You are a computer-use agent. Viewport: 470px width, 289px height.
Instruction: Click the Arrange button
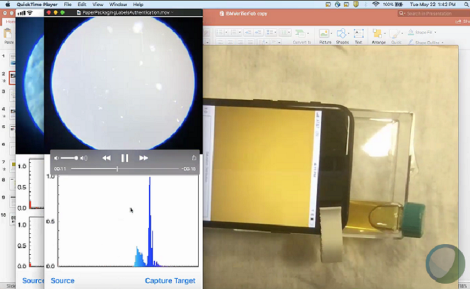pyautogui.click(x=377, y=34)
